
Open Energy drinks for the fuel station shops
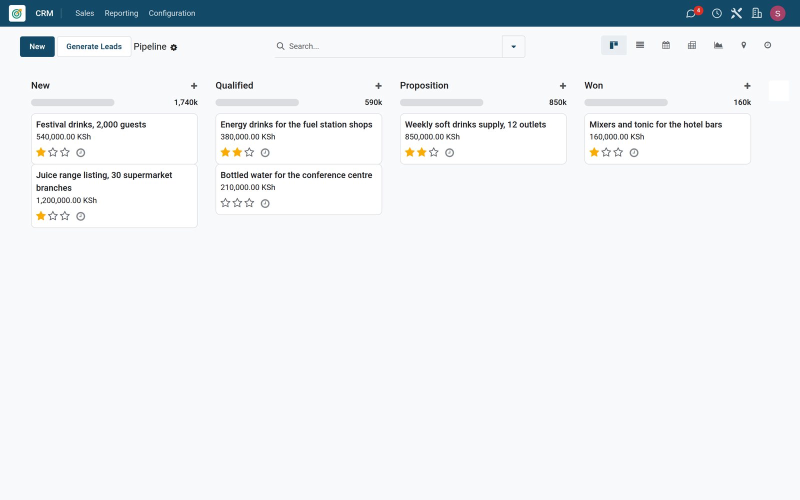point(298,138)
